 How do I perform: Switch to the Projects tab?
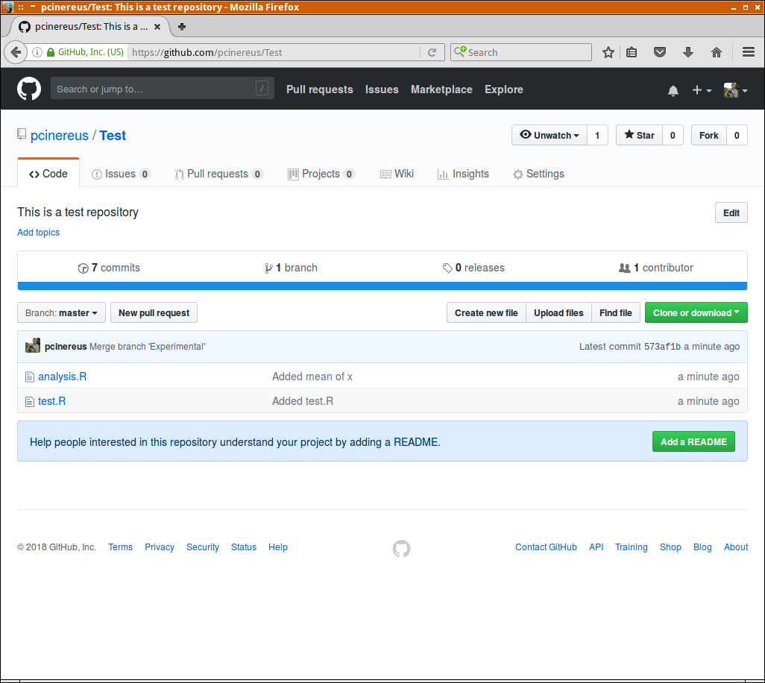click(321, 174)
